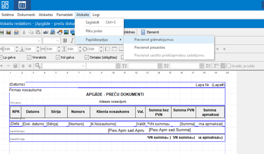Click the print preview icon with glasses
The image size is (264, 154).
(16, 32)
